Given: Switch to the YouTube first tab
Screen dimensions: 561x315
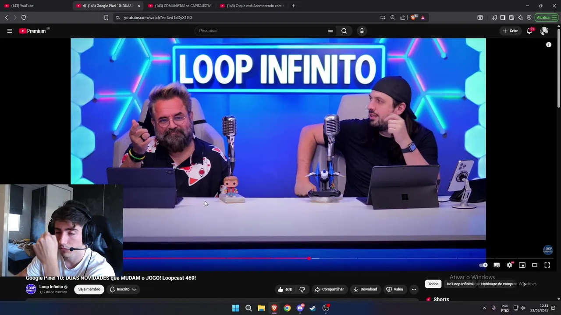Looking at the screenshot, I should tap(35, 6).
